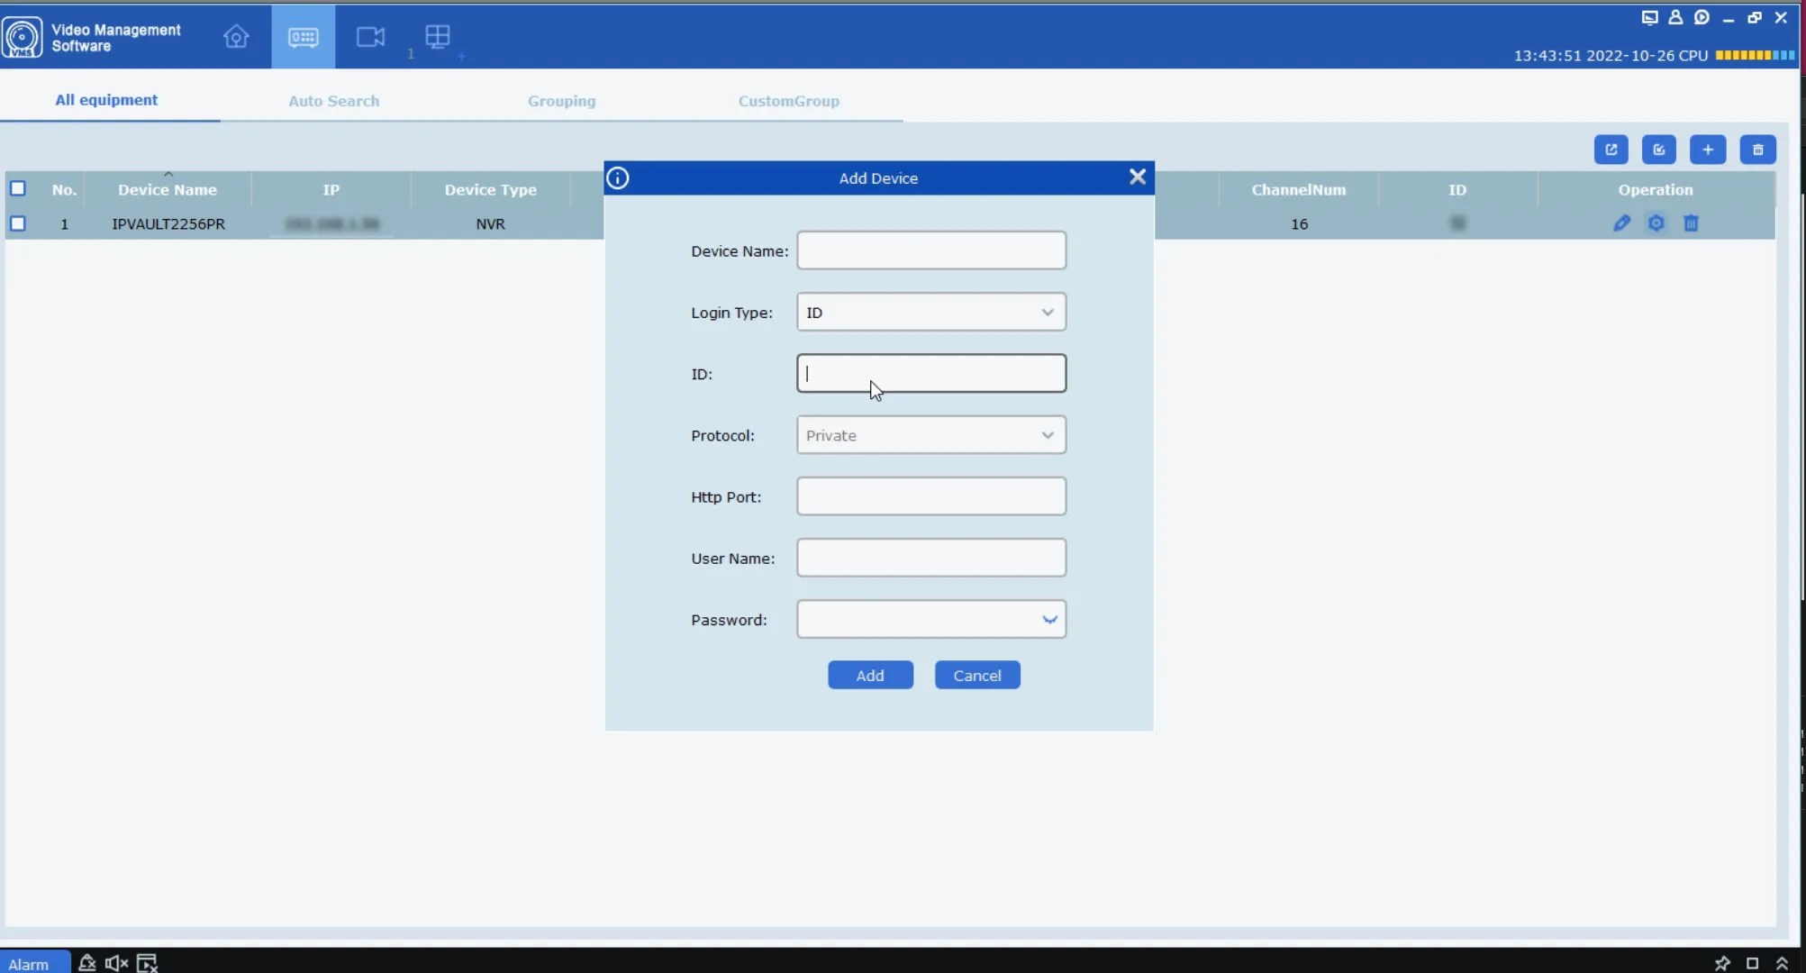Sort table by Device Name column header
Image resolution: width=1806 pixels, height=973 pixels.
click(168, 190)
